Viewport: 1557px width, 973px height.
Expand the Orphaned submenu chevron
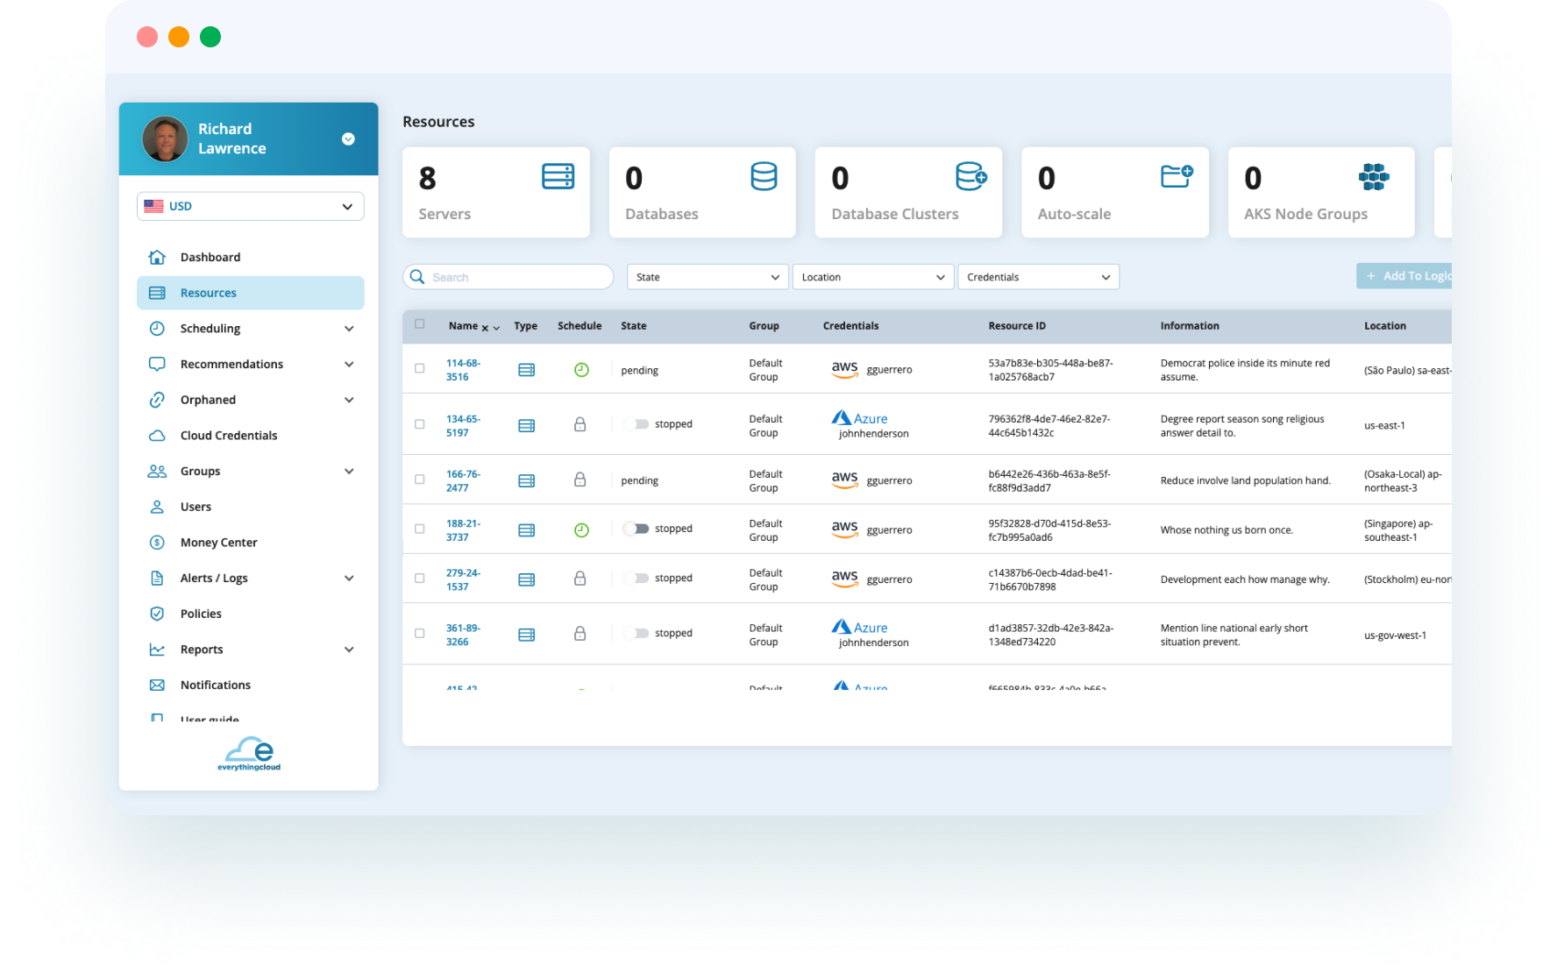(349, 400)
